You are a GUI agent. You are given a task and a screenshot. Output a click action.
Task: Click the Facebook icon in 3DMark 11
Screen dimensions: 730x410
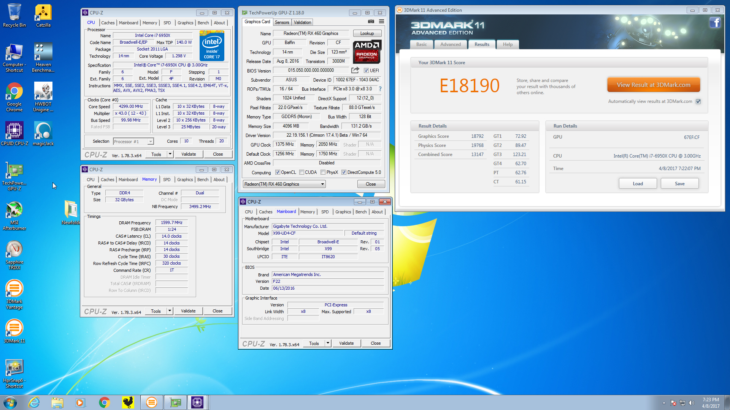[x=715, y=23]
